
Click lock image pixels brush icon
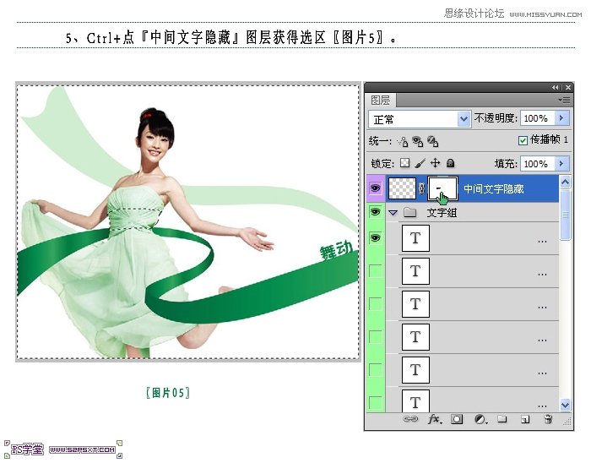420,163
